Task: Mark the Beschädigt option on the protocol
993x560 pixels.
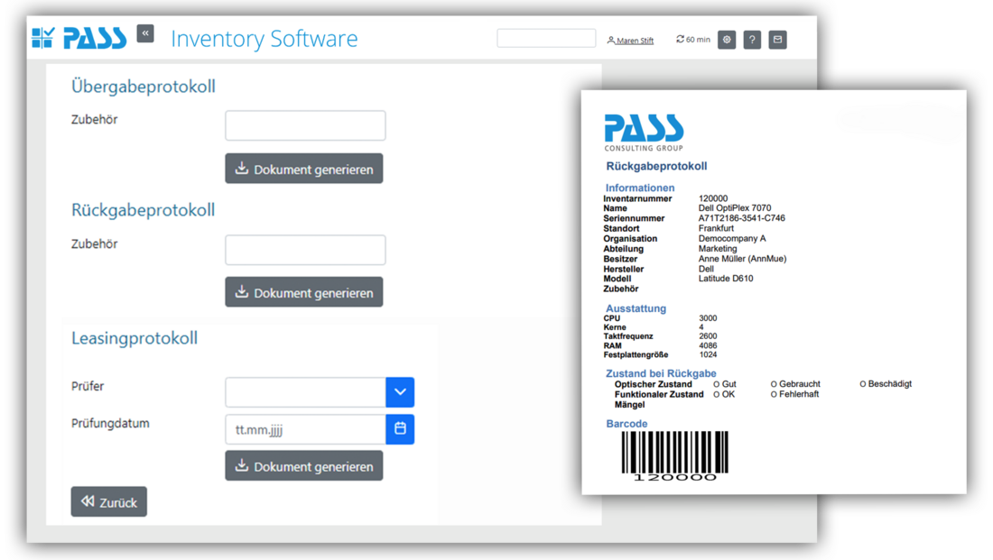Action: (x=860, y=383)
